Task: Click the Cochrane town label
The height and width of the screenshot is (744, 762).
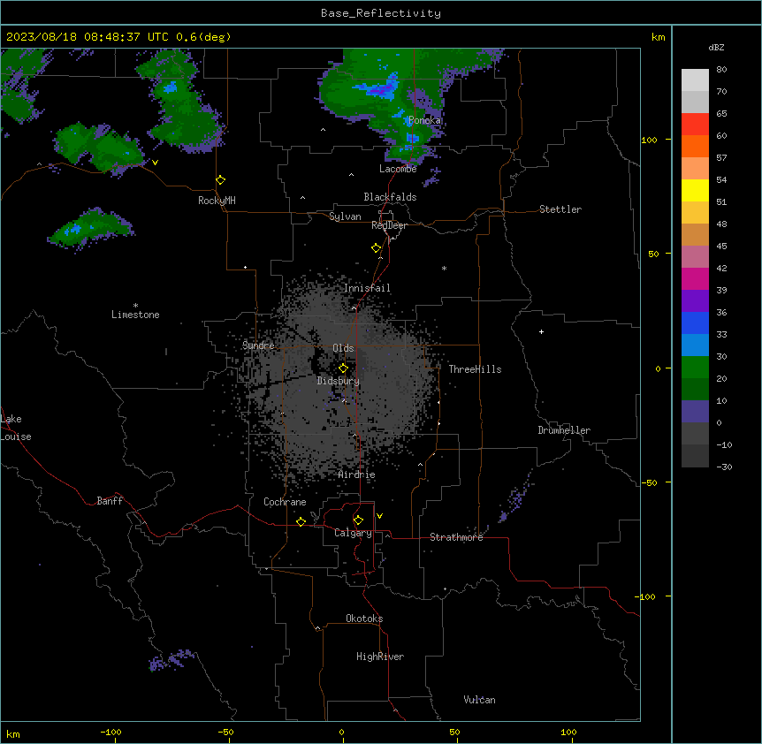Action: tap(285, 502)
